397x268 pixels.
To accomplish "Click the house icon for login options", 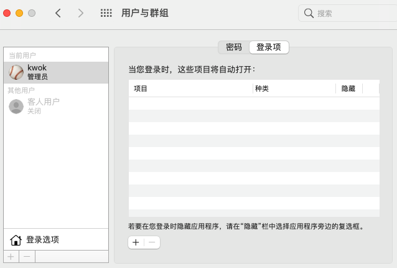I will 16,240.
